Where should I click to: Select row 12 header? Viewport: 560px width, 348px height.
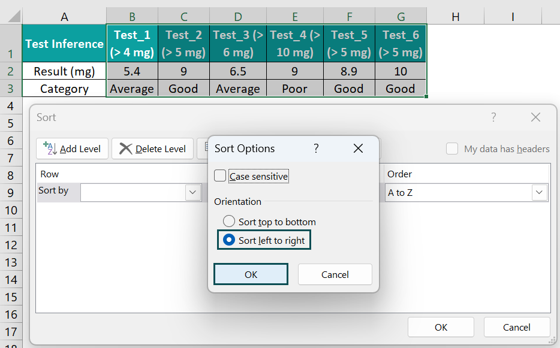click(x=11, y=245)
